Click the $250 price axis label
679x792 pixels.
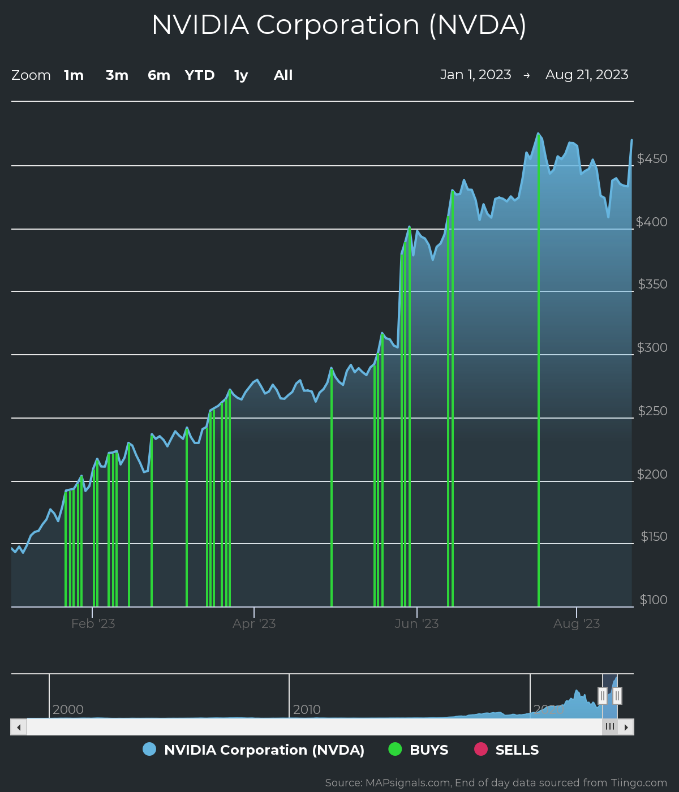tap(653, 411)
